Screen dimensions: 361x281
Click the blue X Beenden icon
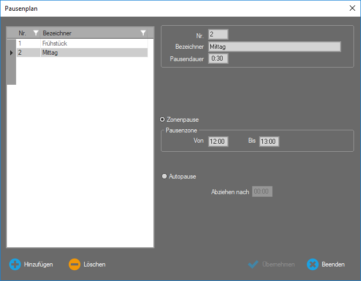click(x=313, y=264)
